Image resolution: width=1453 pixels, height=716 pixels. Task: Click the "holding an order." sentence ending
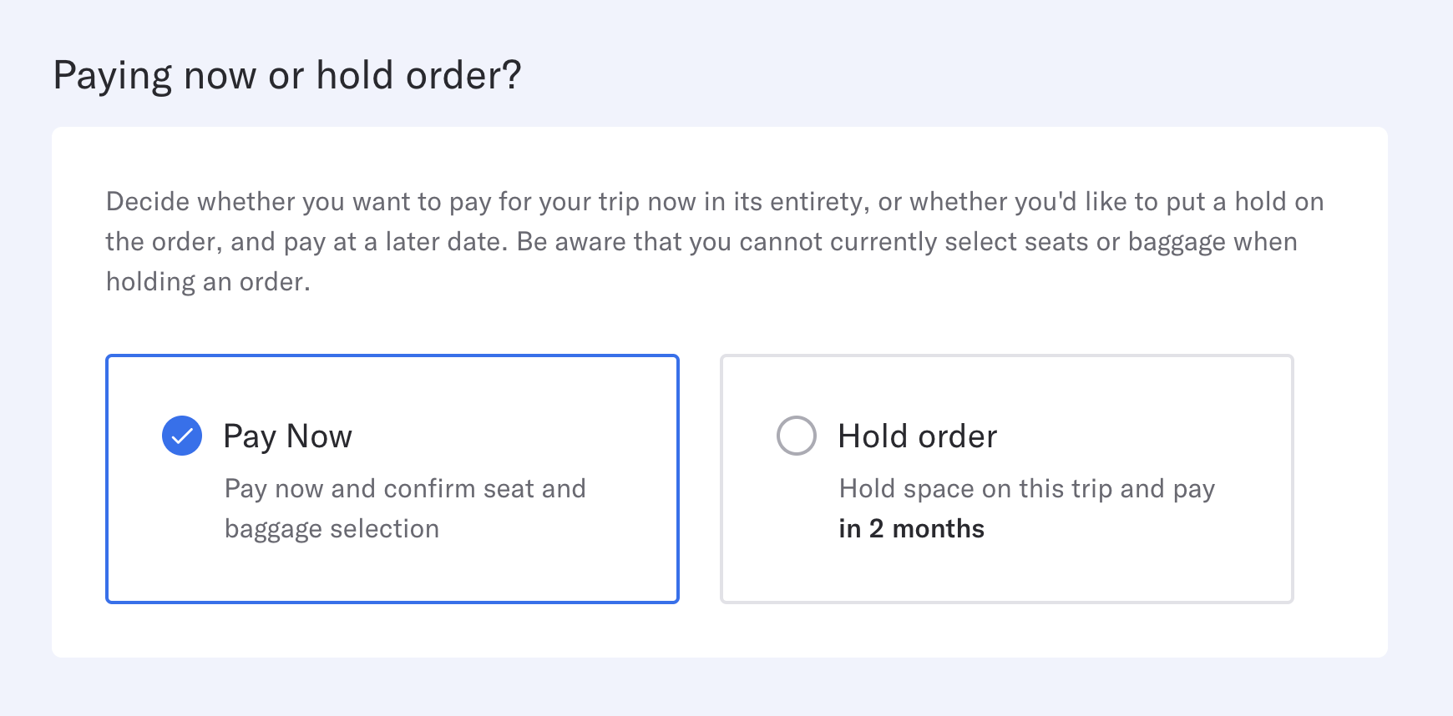(x=208, y=282)
